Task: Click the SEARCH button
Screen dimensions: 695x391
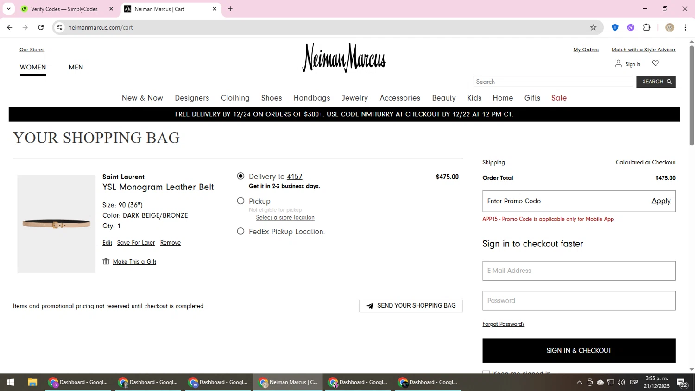Action: coord(656,82)
